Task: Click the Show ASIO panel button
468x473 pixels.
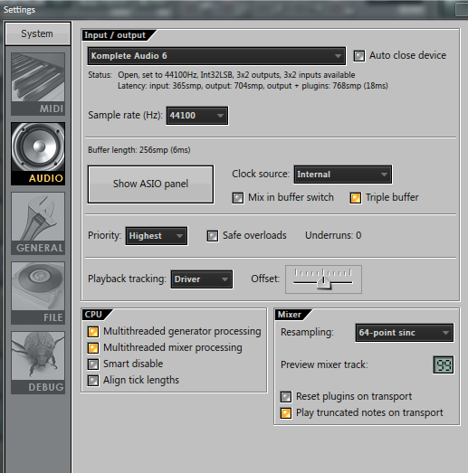Action: (x=150, y=184)
